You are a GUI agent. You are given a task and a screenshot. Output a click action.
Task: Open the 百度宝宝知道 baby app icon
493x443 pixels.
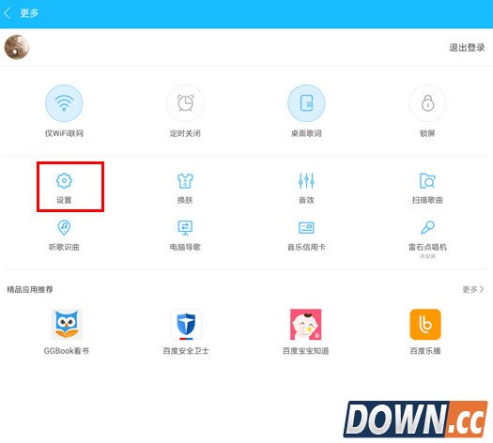305,324
